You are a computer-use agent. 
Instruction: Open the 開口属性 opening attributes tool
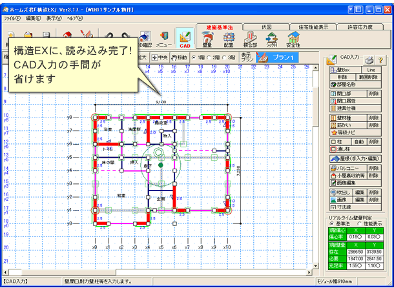pos(355,101)
